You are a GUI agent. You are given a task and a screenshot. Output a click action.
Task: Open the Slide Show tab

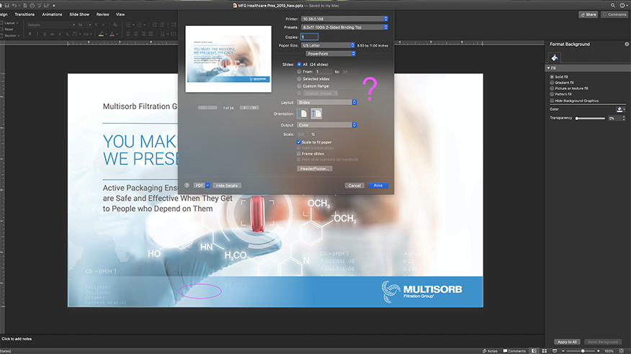click(79, 14)
